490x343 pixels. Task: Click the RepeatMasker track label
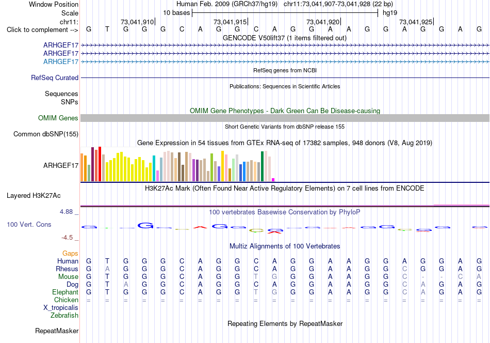pos(57,331)
